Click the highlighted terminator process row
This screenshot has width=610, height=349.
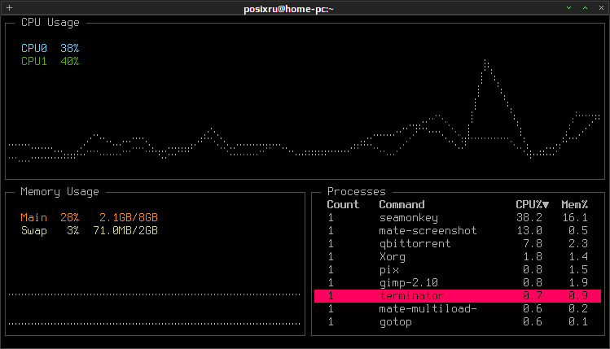[x=458, y=296]
